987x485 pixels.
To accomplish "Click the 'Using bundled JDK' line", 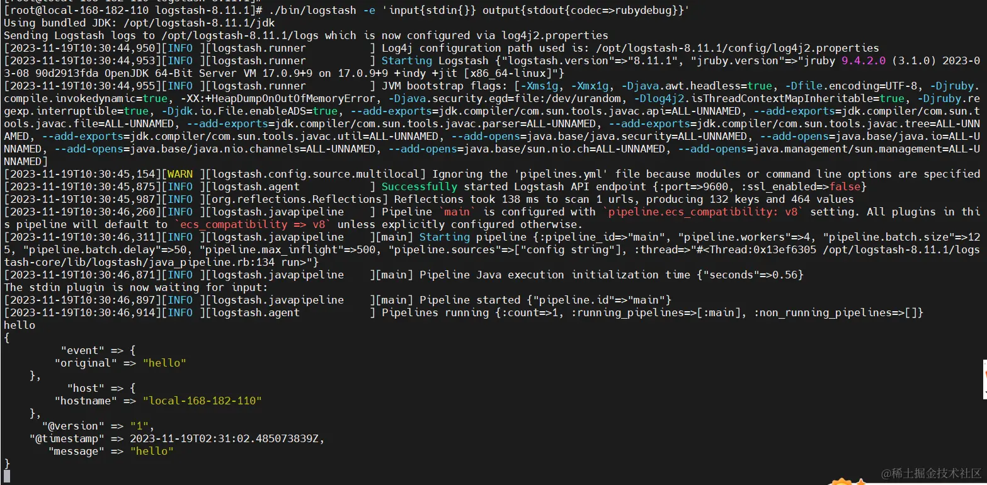I will point(139,23).
